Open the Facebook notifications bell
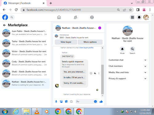Image resolution: width=154 pixels, height=115 pixels. pos(139,17)
